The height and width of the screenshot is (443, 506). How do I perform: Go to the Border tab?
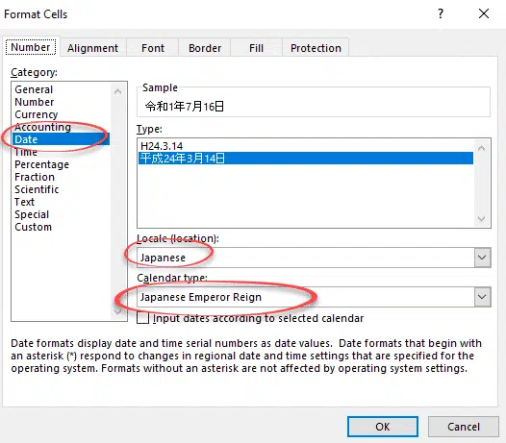(x=205, y=48)
